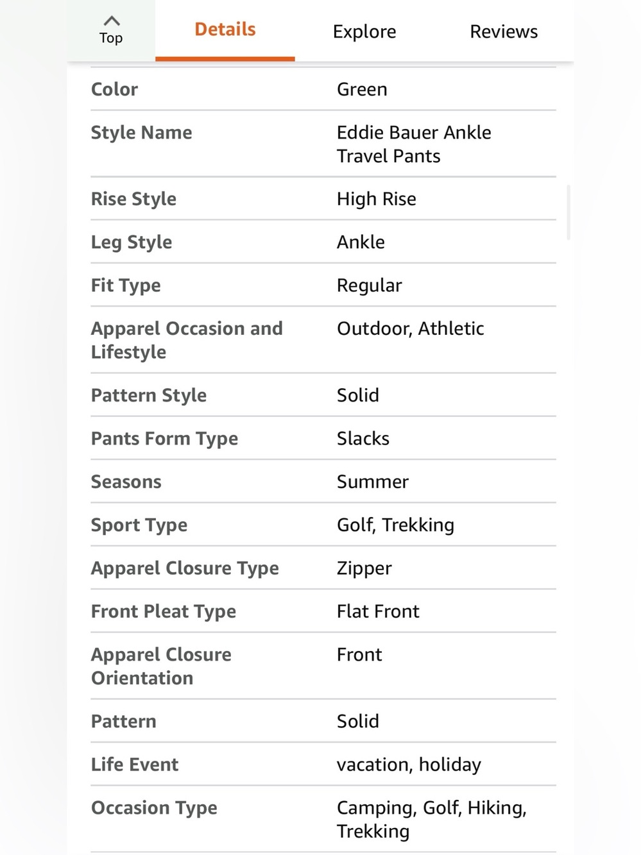Select the Color Green value
The width and height of the screenshot is (641, 855).
[362, 89]
